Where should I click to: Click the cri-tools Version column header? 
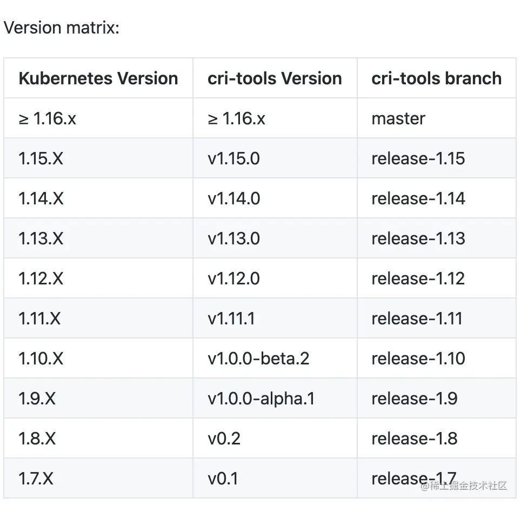coord(275,78)
